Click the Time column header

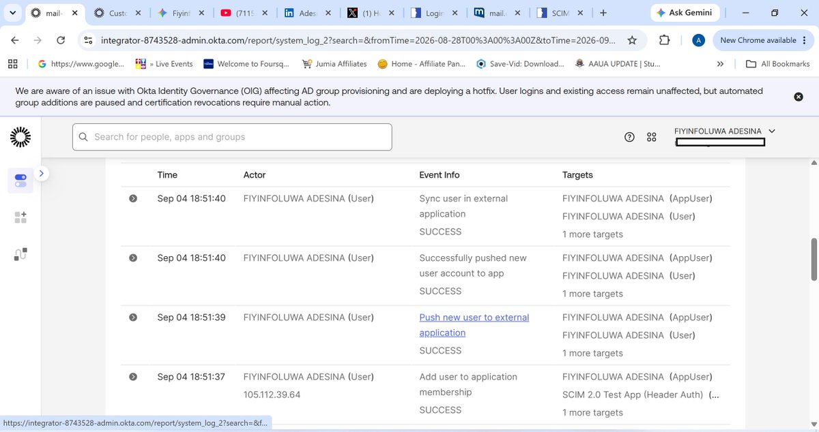pyautogui.click(x=167, y=175)
